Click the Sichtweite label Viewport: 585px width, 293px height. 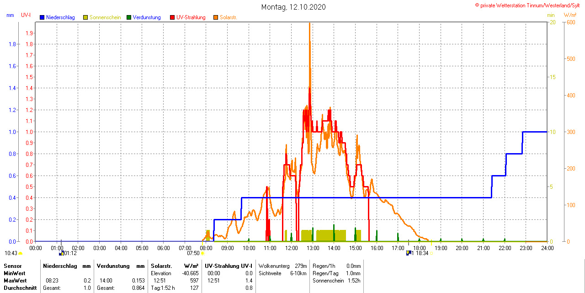point(270,273)
